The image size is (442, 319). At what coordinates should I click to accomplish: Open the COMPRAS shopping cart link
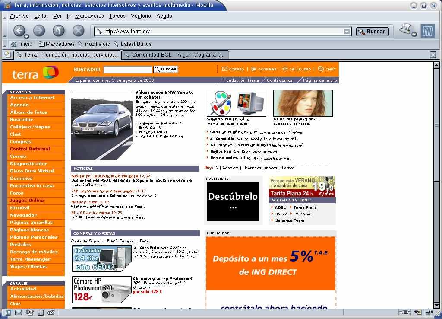(264, 69)
